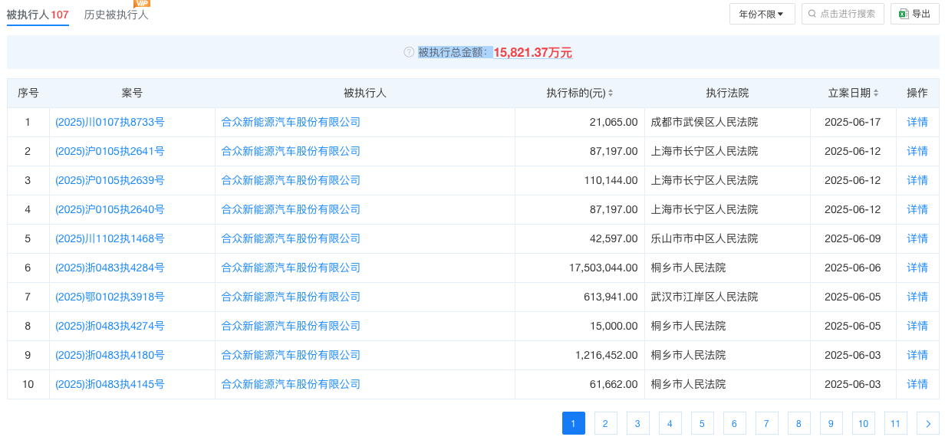Image resolution: width=945 pixels, height=440 pixels.
Task: Sort by 执行标的 column arrows
Action: (x=611, y=94)
